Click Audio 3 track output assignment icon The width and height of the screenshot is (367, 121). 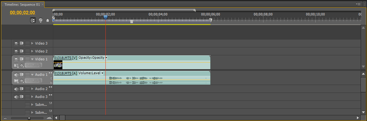point(51,95)
